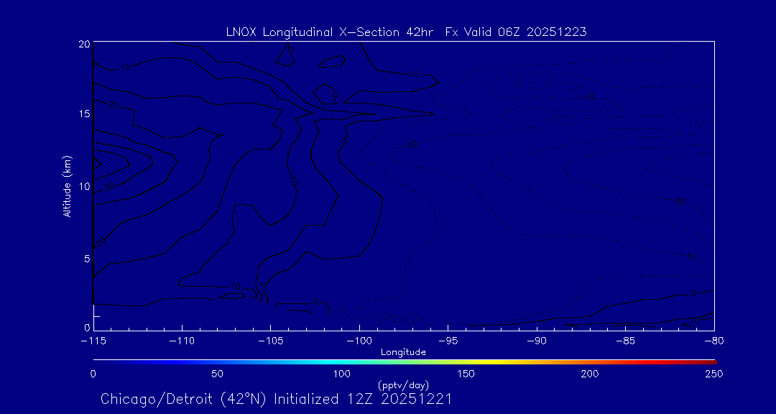The width and height of the screenshot is (776, 414).
Task: Click the cyan section of the color bar
Action: (316, 361)
